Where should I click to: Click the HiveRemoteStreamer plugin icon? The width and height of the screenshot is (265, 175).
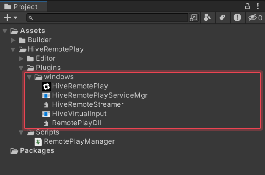click(46, 104)
